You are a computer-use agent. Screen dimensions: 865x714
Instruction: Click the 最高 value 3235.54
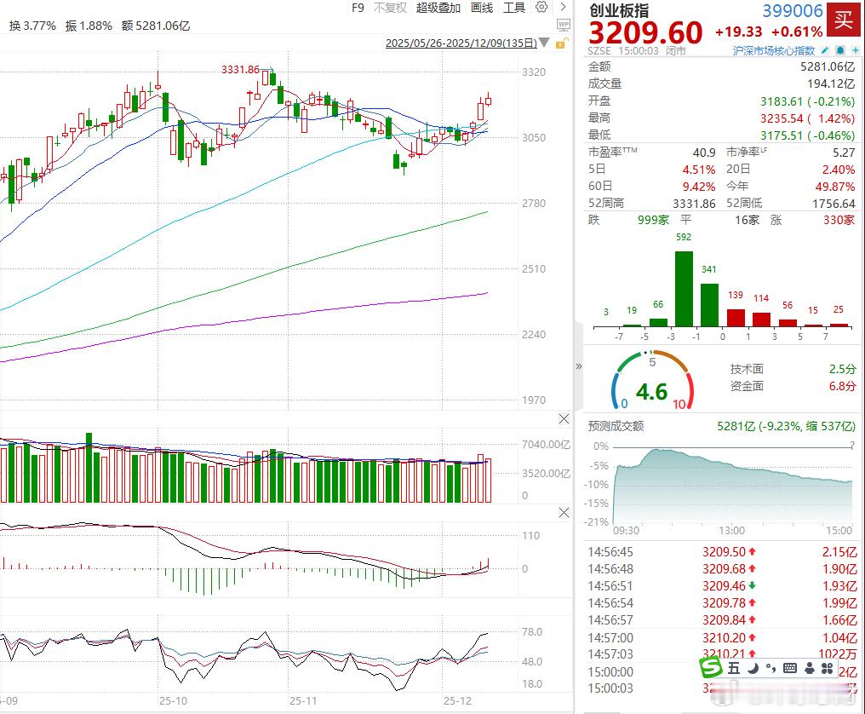pos(782,118)
